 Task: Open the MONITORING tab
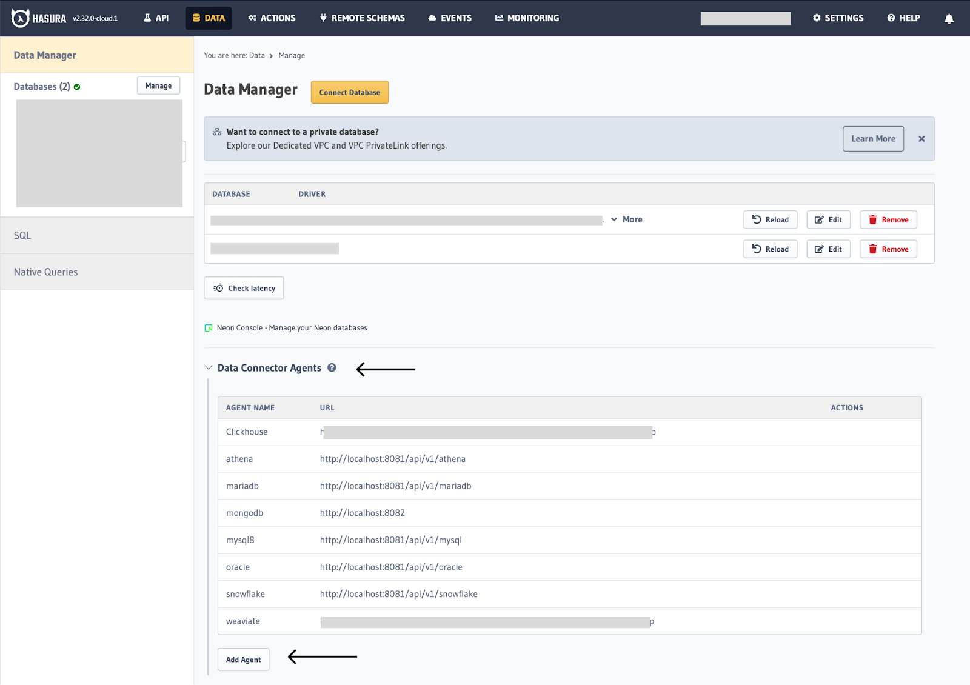pos(527,18)
